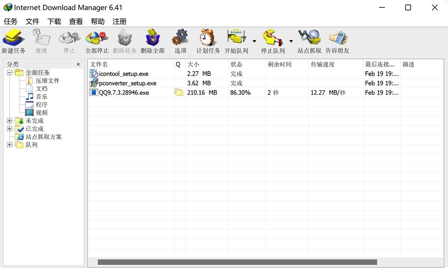Viewport: 448px width, 268px height.
Task: Click the 12.27 MB/秒 speed cell
Action: 328,92
